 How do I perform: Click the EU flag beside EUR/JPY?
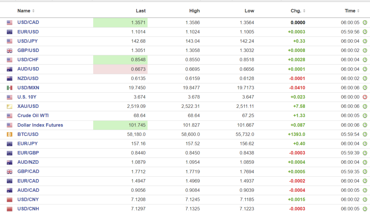(x=10, y=144)
